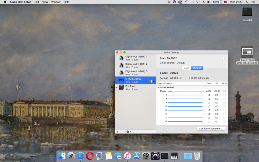Open iTunes from the Dock
Image resolution: width=259 pixels, height=162 pixels.
127,156
